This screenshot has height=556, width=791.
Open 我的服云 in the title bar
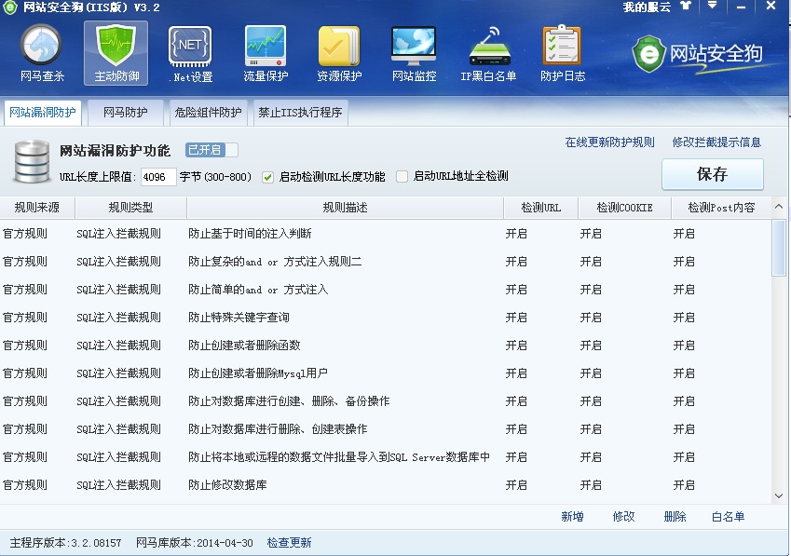[647, 7]
